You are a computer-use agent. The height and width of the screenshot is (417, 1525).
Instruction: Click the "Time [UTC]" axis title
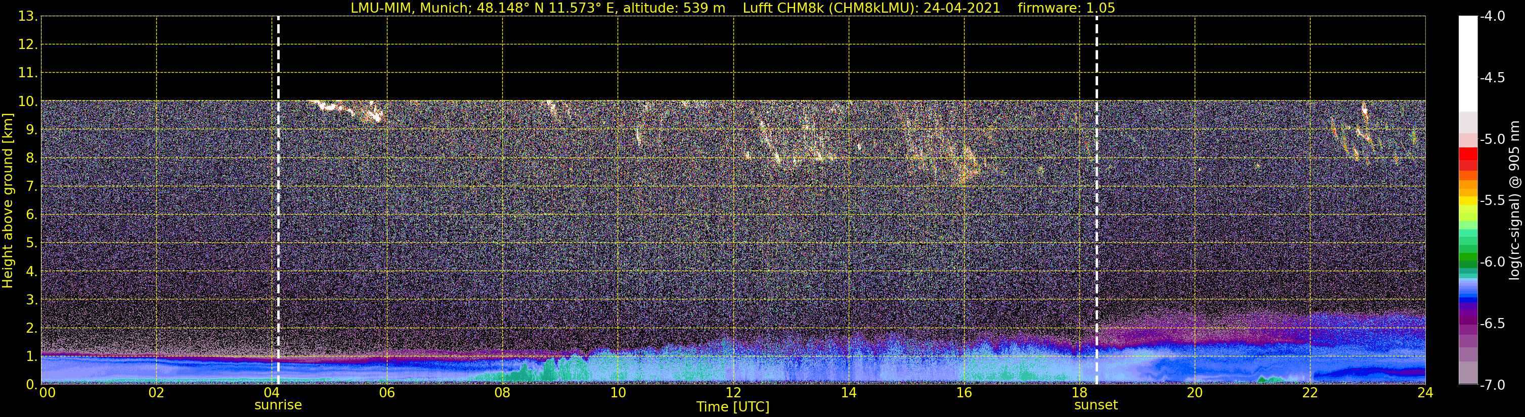pyautogui.click(x=733, y=407)
